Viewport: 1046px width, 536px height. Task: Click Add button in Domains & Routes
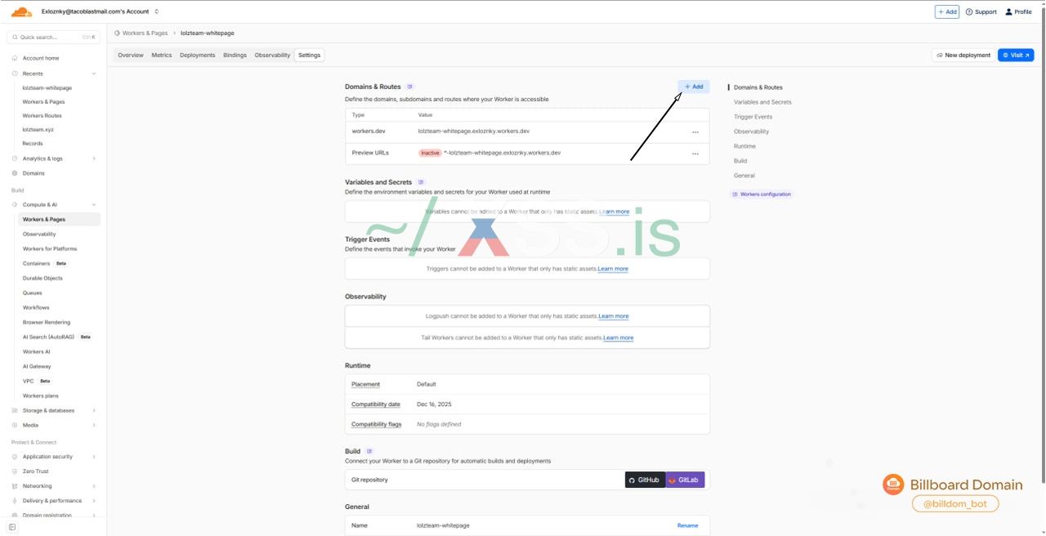point(693,87)
